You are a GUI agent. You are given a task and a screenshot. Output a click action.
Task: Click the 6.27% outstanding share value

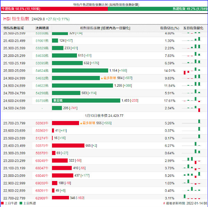pyautogui.click(x=170, y=146)
